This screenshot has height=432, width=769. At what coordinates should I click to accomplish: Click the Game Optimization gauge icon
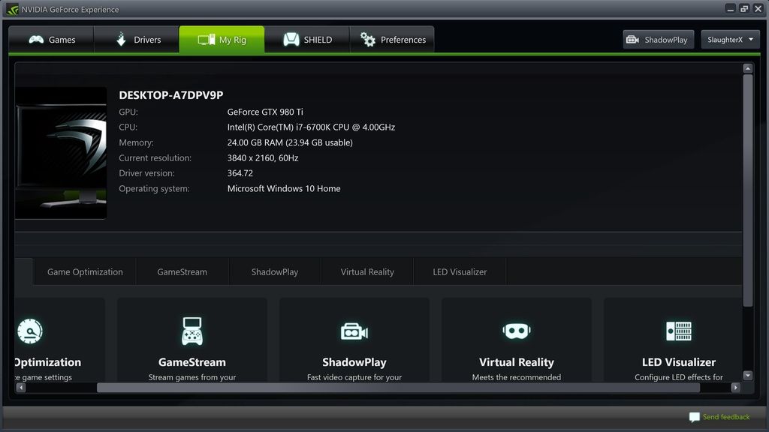(30, 331)
